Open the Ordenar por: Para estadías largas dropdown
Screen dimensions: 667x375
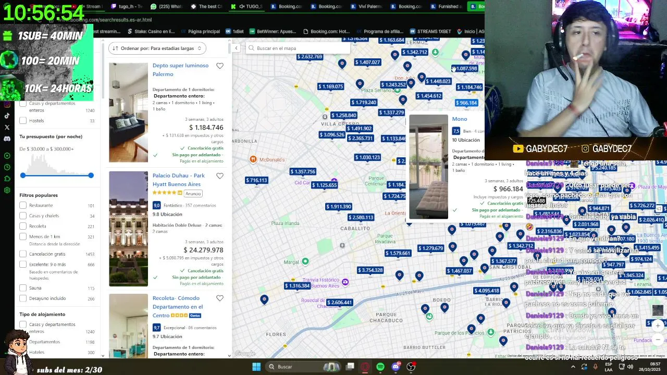point(157,48)
